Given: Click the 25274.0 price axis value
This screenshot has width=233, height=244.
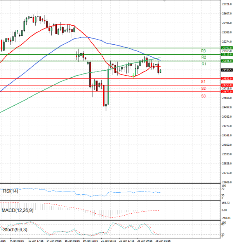Looking at the screenshot, I should tap(227, 42).
